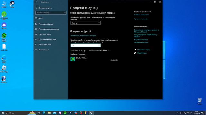
Task: Open the "Сортувати за" sort dropdown
Action: coord(78,50)
